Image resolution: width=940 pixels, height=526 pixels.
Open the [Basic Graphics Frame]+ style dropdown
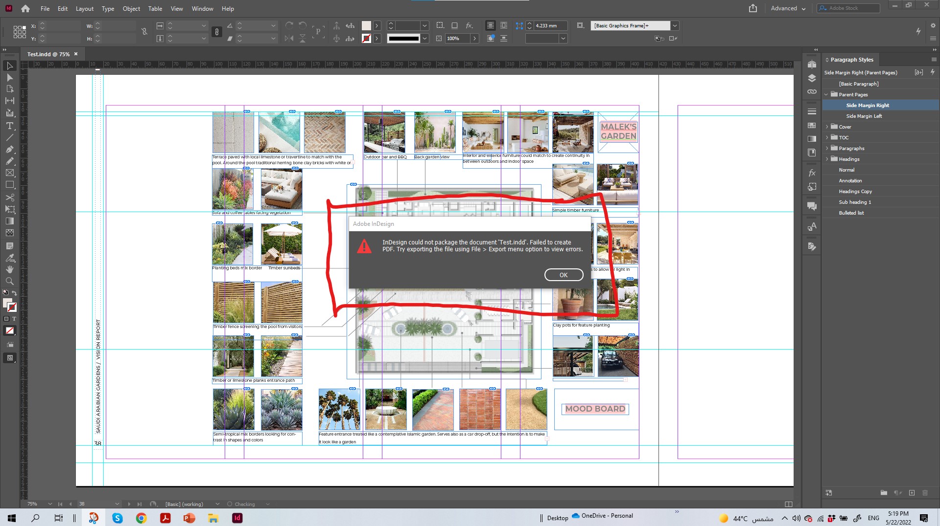tap(675, 25)
